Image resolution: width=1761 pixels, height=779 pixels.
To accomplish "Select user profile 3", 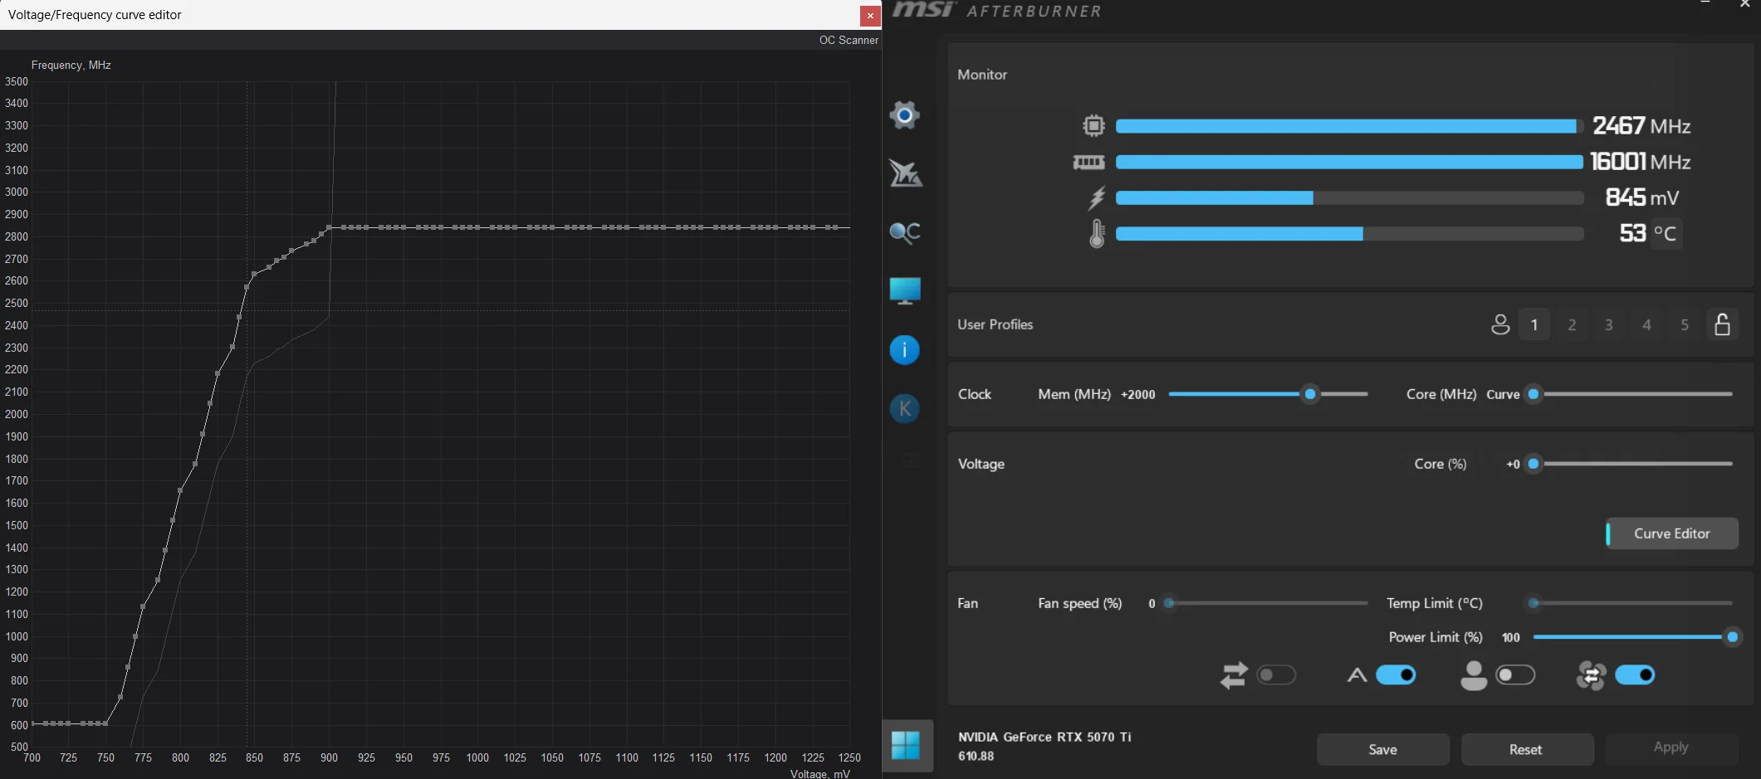I will coord(1609,324).
